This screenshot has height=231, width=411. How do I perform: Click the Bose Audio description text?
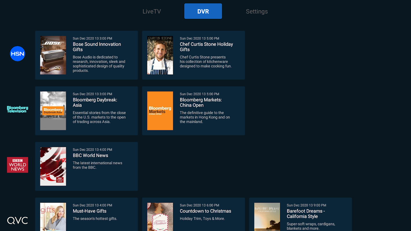pyautogui.click(x=99, y=64)
